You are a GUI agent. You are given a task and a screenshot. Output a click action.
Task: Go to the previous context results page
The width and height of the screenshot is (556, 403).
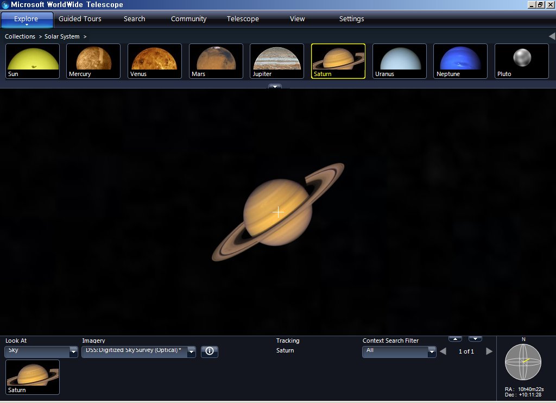tap(443, 351)
